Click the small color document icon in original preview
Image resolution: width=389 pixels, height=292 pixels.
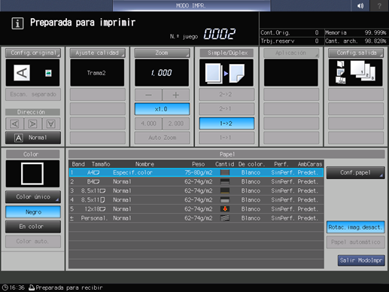click(x=48, y=73)
